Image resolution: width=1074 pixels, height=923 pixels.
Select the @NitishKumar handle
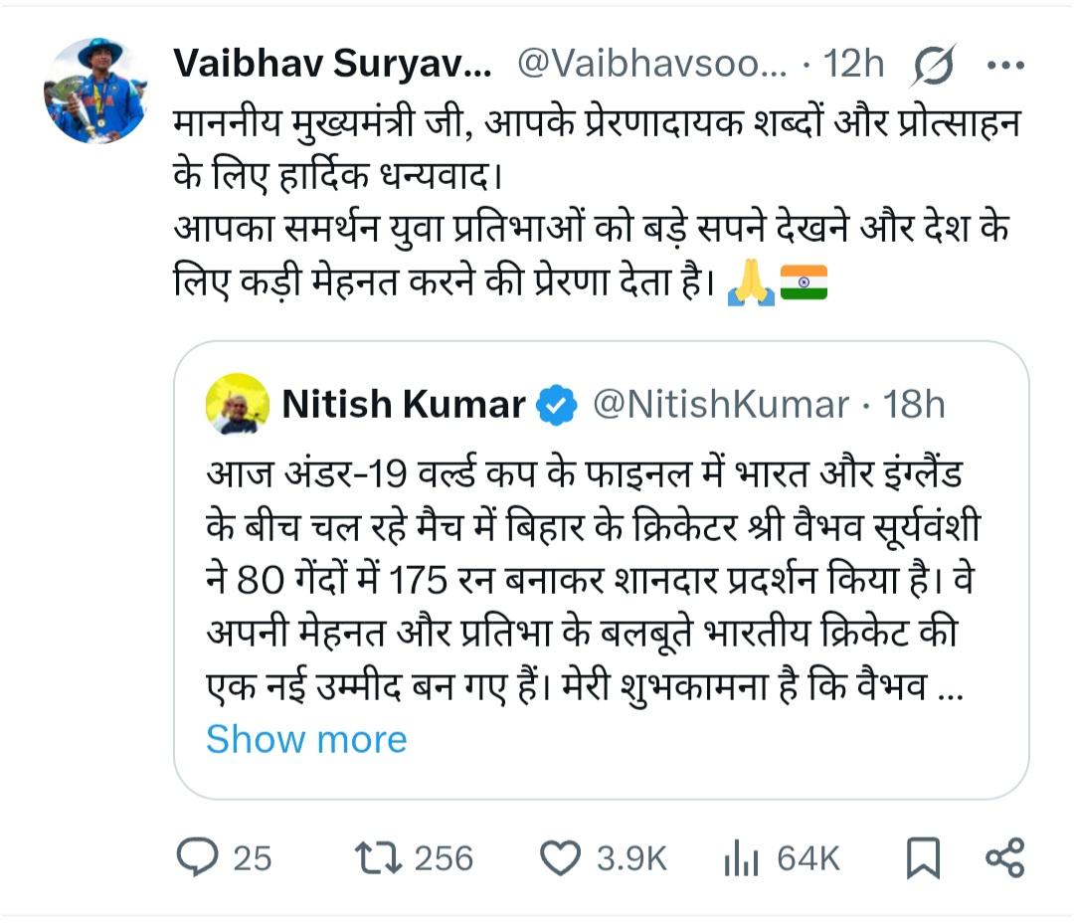pyautogui.click(x=721, y=405)
